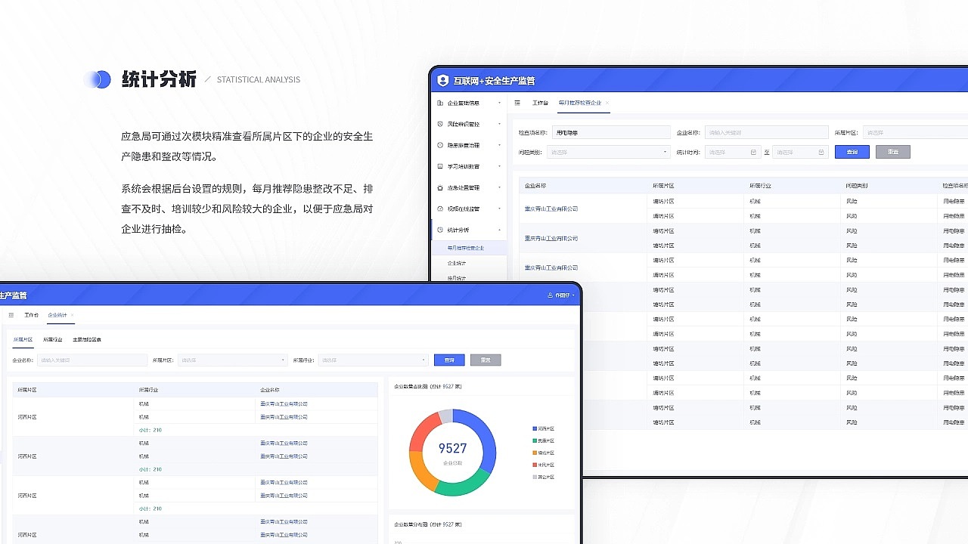
Task: Click gray 重置 button in upper window
Action: coord(893,152)
